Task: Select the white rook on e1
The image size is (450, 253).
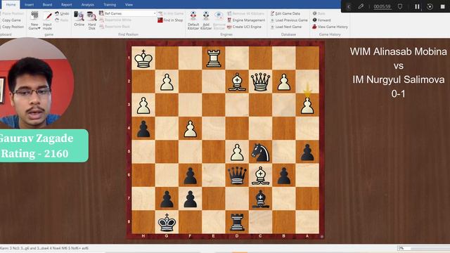Action: tap(214, 58)
